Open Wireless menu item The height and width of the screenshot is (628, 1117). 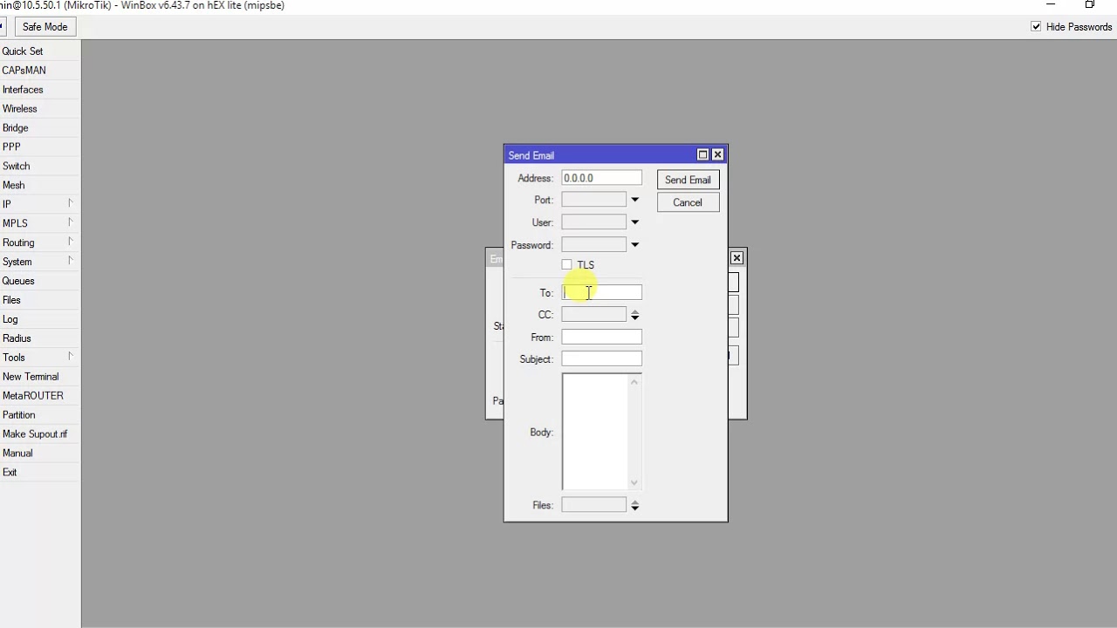coord(20,109)
